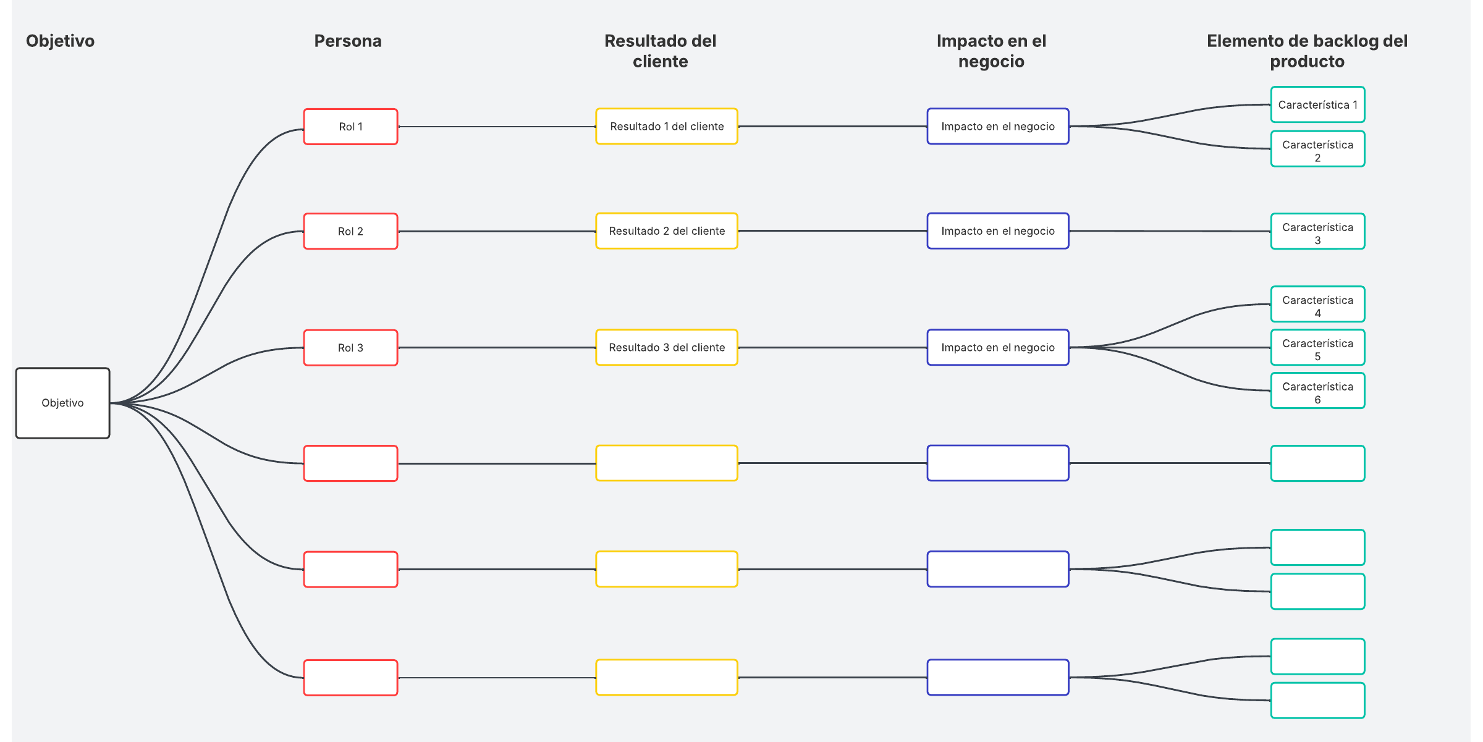
Task: Select the white Objetivo root node box
Action: 62,403
